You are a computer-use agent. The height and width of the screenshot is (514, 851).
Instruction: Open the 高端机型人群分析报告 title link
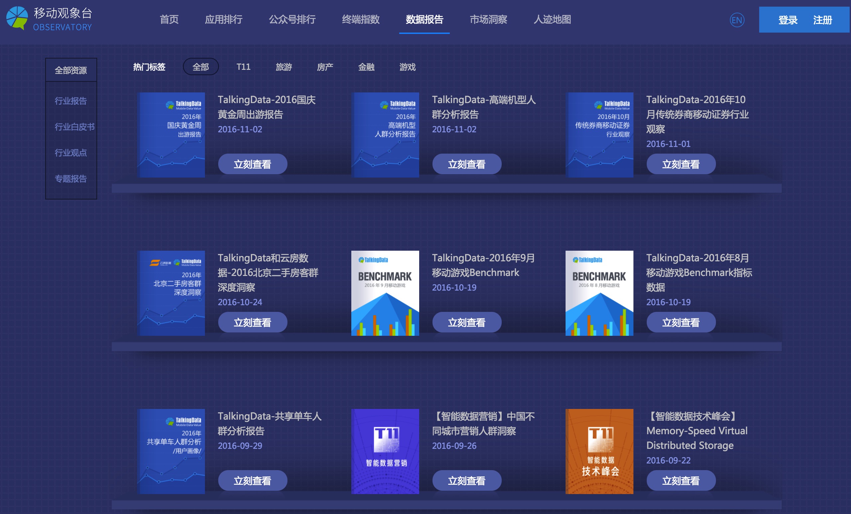[483, 107]
